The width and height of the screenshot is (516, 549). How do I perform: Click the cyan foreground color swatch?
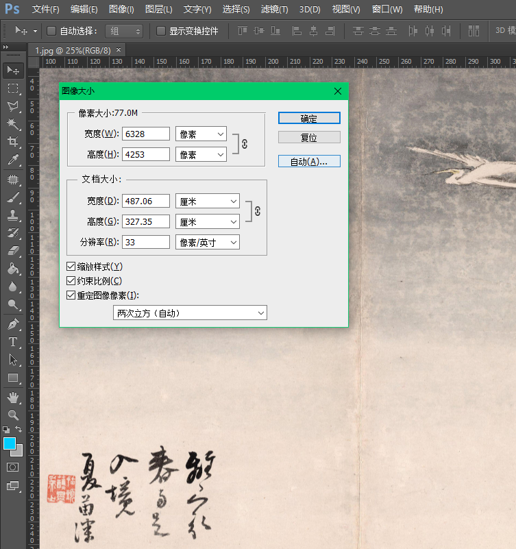tap(10, 443)
